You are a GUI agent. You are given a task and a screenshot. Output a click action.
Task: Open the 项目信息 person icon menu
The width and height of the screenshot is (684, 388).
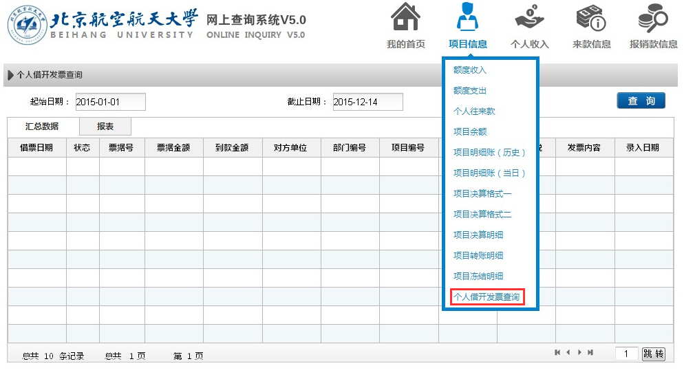[467, 18]
